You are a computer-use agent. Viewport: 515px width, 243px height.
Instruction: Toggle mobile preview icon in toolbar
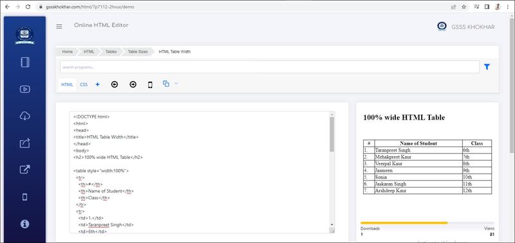click(x=150, y=85)
